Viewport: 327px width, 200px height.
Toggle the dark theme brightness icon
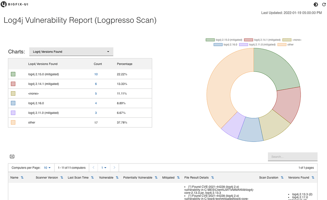click(x=316, y=4)
